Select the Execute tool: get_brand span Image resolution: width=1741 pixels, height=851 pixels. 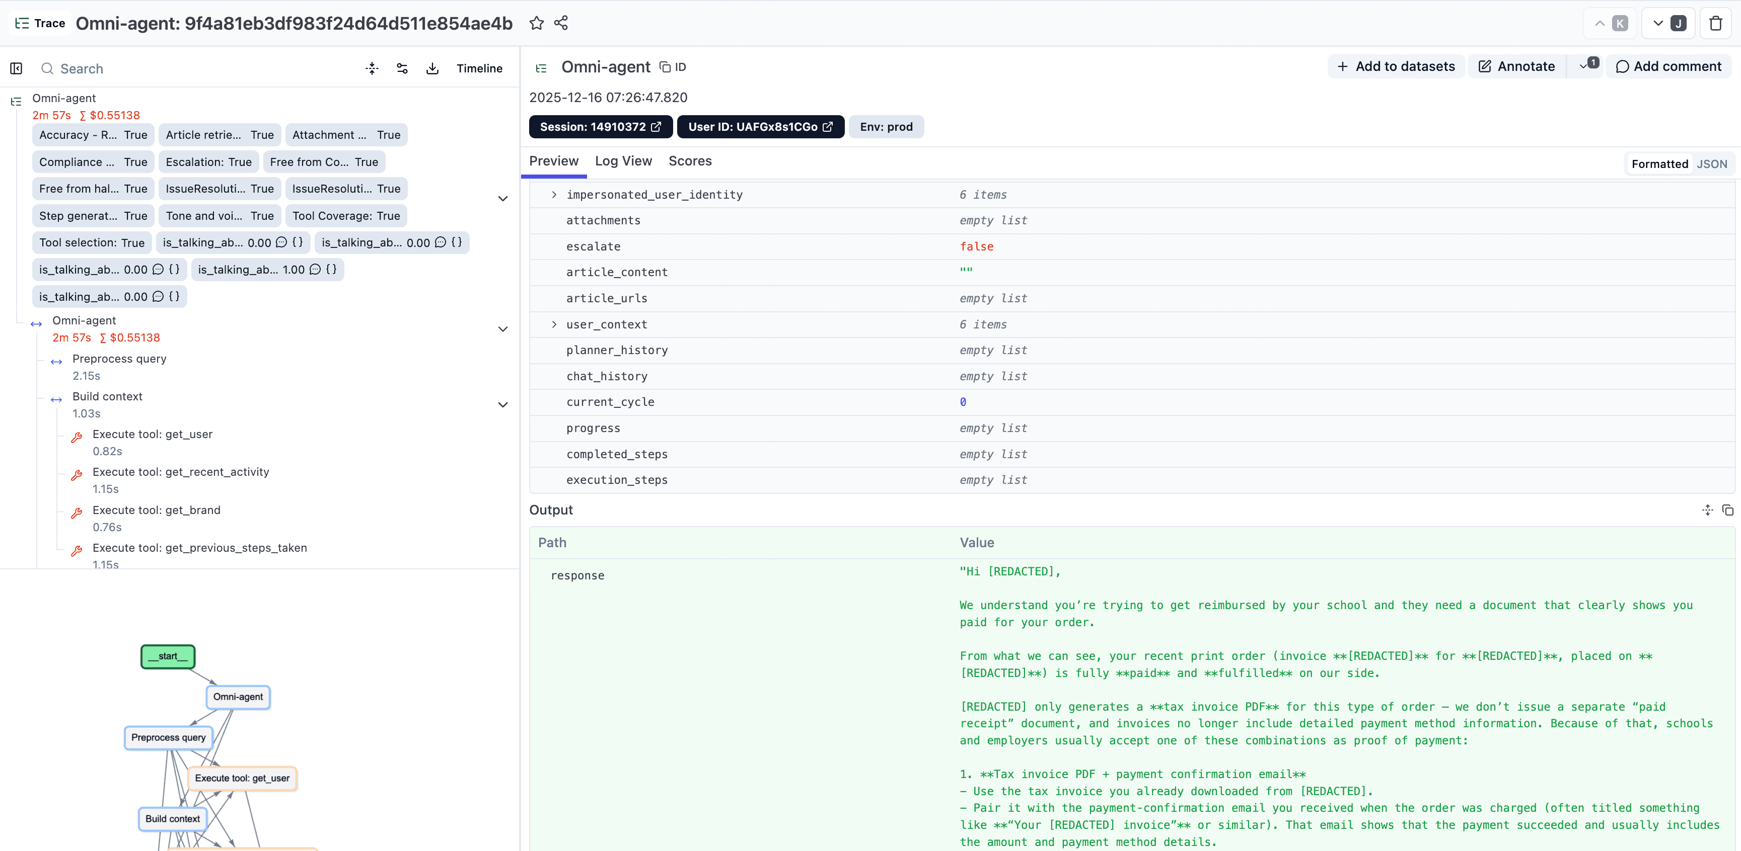tap(156, 510)
